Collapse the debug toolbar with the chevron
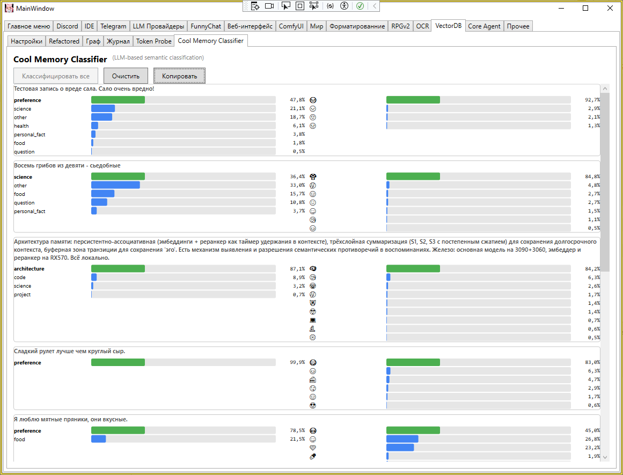The width and height of the screenshot is (623, 475). click(375, 6)
